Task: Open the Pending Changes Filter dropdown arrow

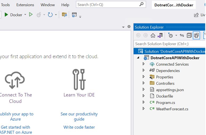Action: point(176,35)
